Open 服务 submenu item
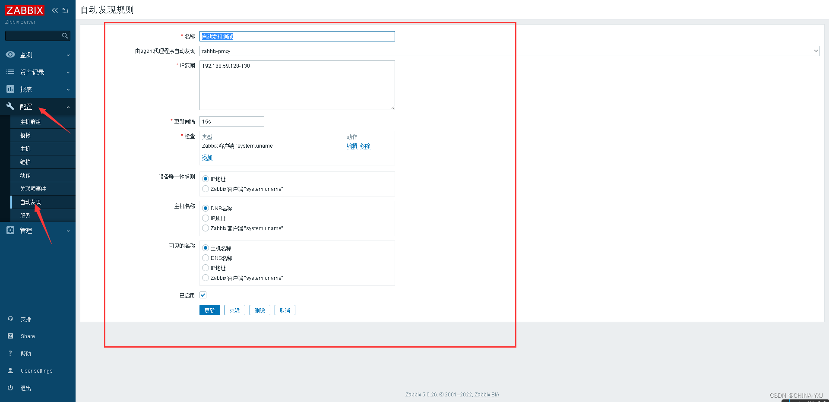This screenshot has height=402, width=829. pyautogui.click(x=43, y=216)
